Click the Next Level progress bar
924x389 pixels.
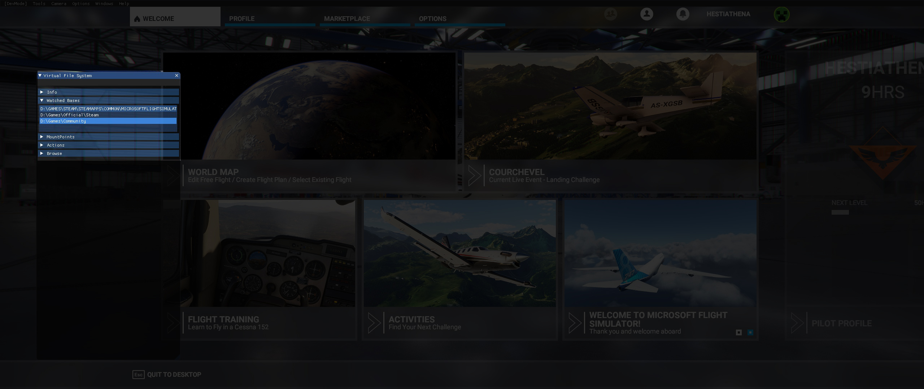coord(840,213)
